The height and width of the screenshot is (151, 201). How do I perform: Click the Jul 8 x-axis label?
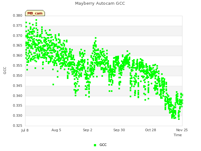[x=25, y=130]
